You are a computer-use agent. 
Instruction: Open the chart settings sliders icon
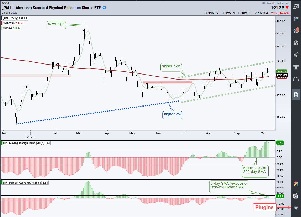click(296, 19)
